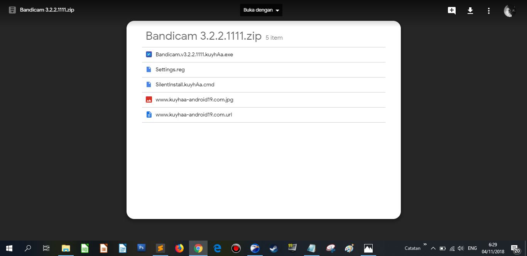Viewport: 527px width, 256px height.
Task: Click the zip archive icon beside the title
Action: coord(12,10)
